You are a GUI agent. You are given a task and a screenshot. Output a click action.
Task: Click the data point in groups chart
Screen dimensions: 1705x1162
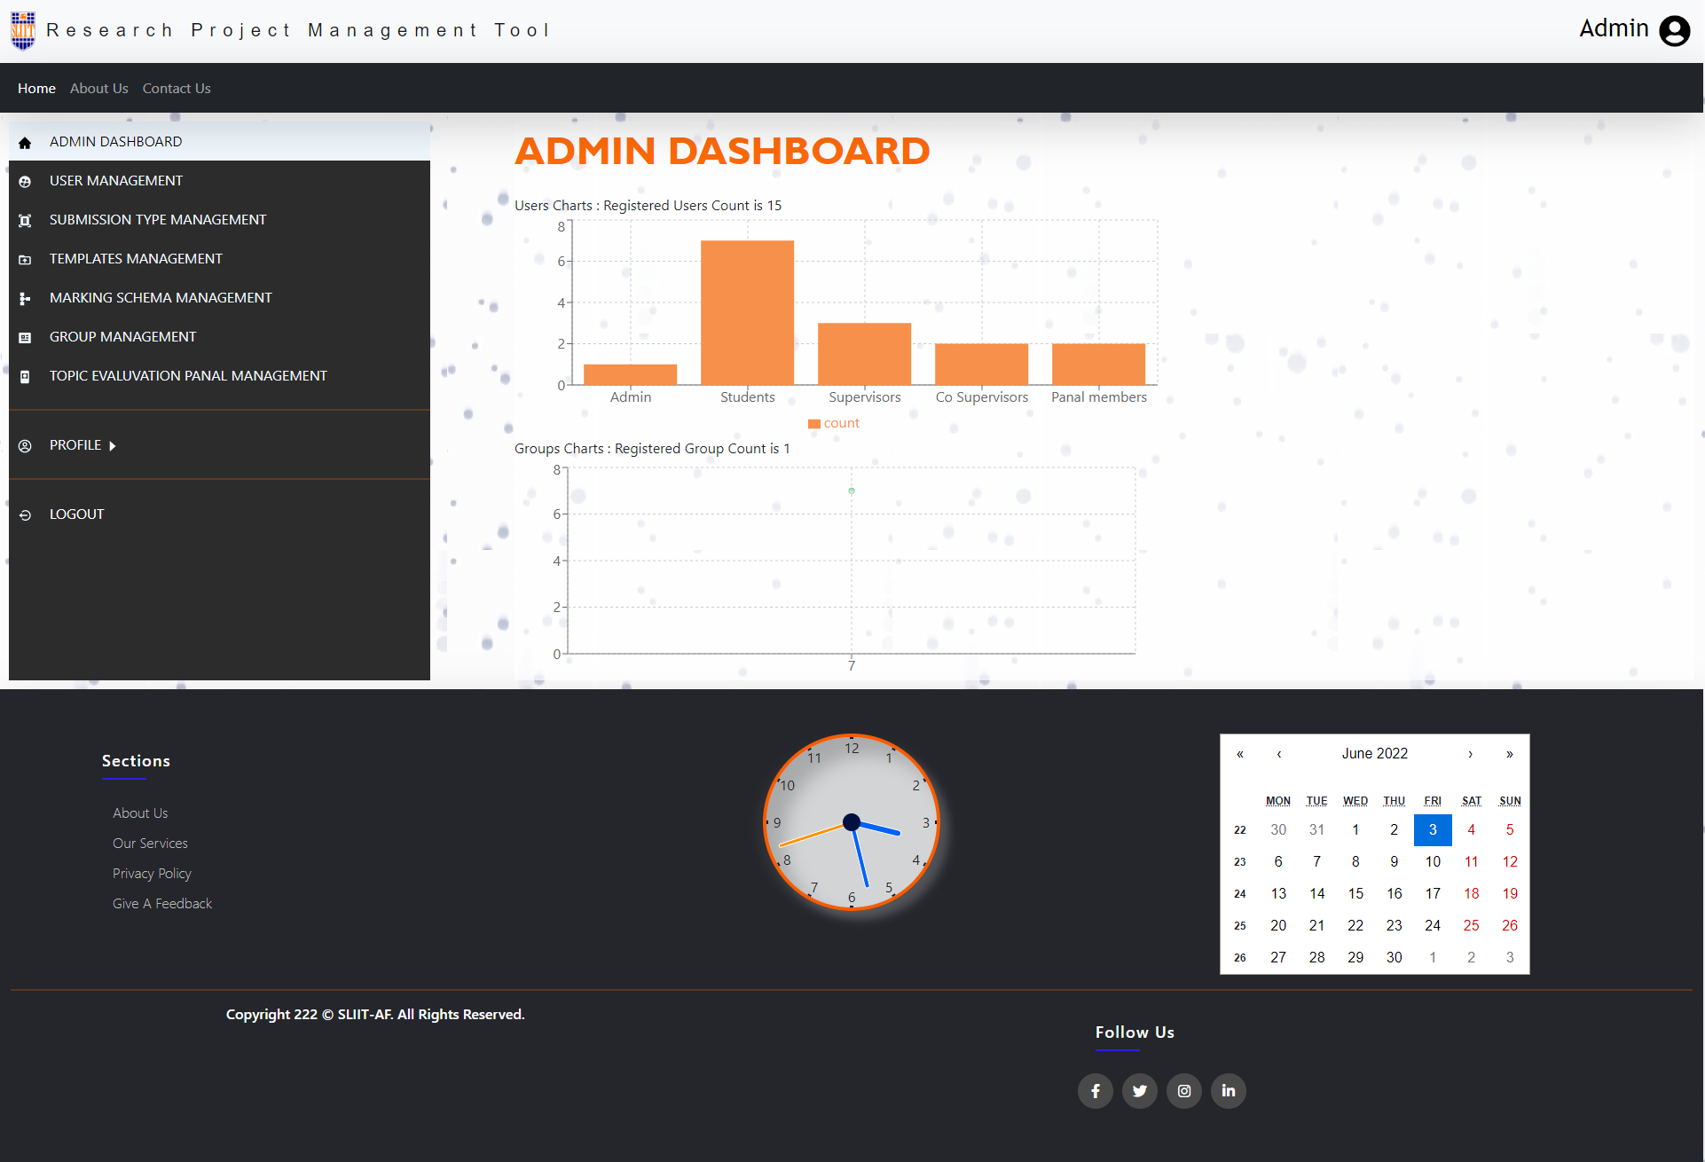tap(852, 491)
